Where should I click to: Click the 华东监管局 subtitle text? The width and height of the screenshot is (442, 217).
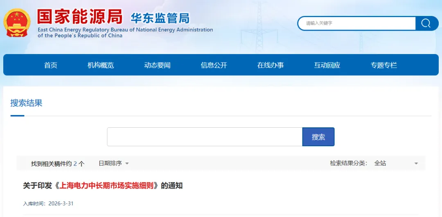coord(160,18)
